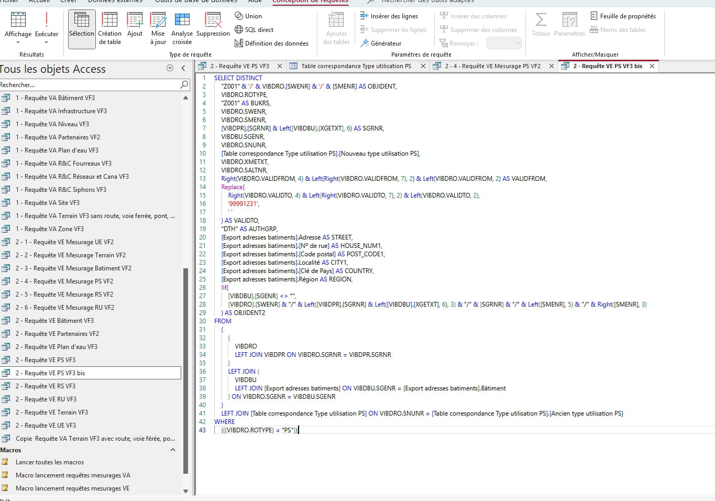715x501 pixels.
Task: Open the Affichage view dropdown
Action: point(18,42)
